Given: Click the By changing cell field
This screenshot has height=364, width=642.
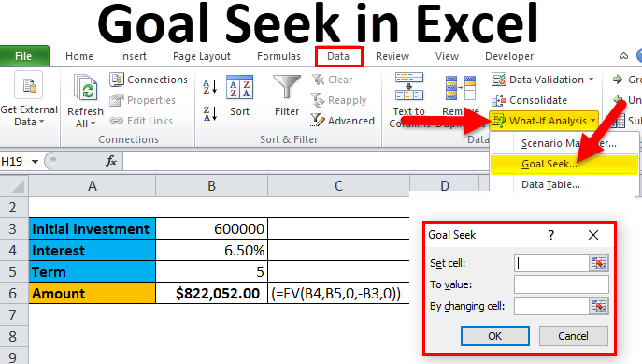Looking at the screenshot, I should click(x=551, y=306).
